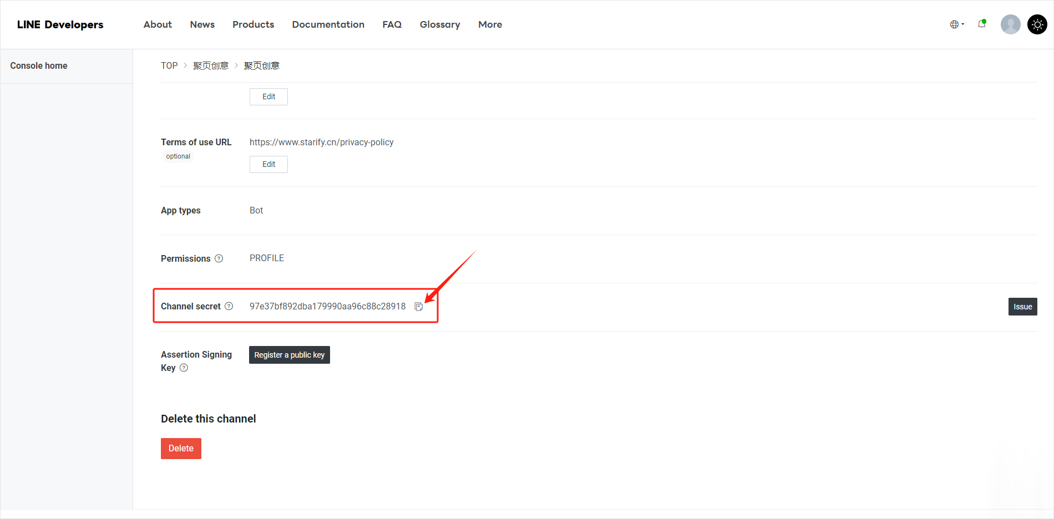Open the About menu
1054x519 pixels.
click(158, 24)
